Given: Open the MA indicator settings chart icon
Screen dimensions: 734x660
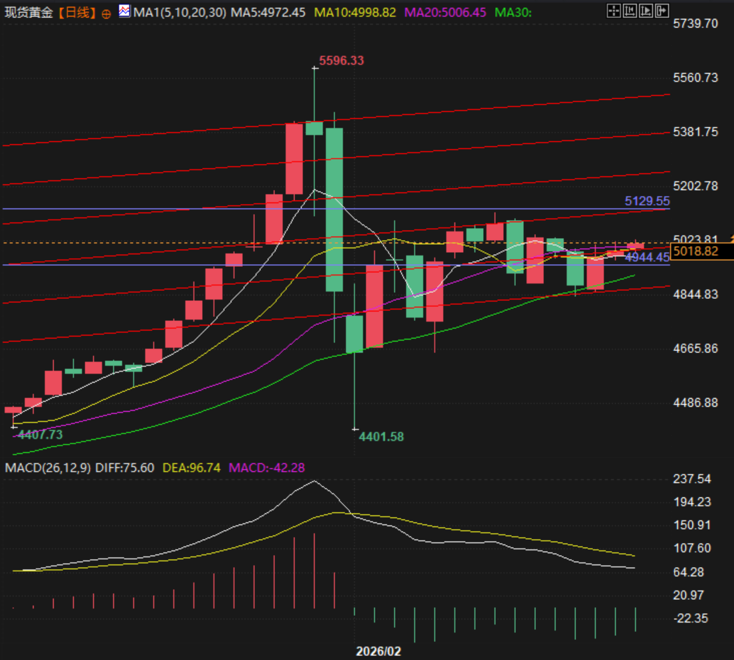Looking at the screenshot, I should (124, 11).
